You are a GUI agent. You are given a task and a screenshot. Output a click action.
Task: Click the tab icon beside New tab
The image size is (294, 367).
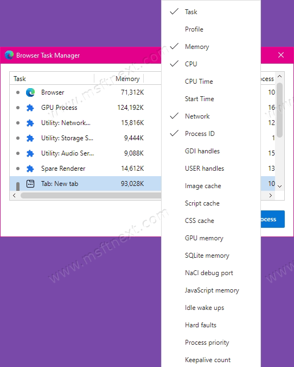tap(30, 184)
